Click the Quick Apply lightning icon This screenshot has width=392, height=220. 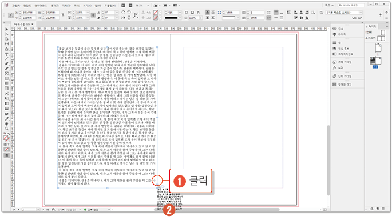pyautogui.click(x=380, y=15)
